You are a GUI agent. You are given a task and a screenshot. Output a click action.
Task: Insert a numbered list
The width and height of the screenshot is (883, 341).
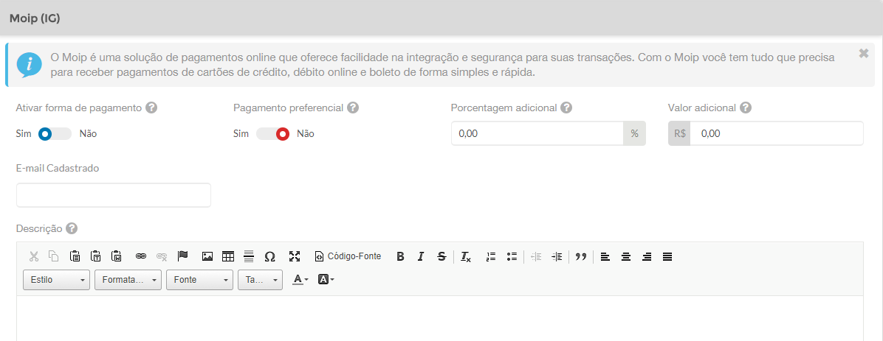pyautogui.click(x=491, y=257)
